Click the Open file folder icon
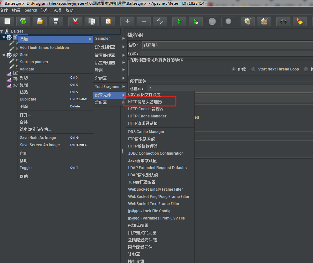Image resolution: width=313 pixels, height=263 pixels. pyautogui.click(x=40, y=21)
